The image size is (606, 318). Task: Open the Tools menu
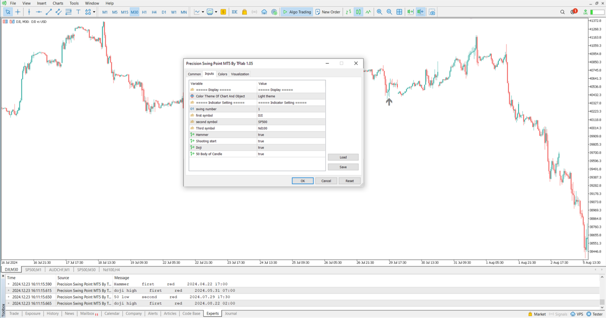pos(74,3)
